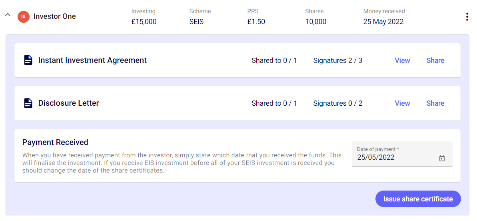This screenshot has height=221, width=477.
Task: Click Signatures 0 / 2 status
Action: 338,103
